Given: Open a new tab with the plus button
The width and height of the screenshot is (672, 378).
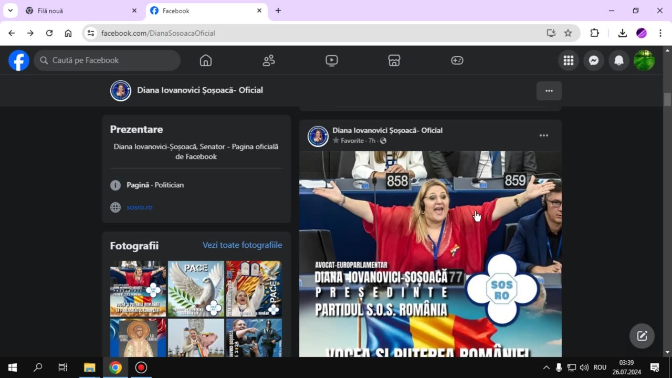Looking at the screenshot, I should click(x=278, y=10).
